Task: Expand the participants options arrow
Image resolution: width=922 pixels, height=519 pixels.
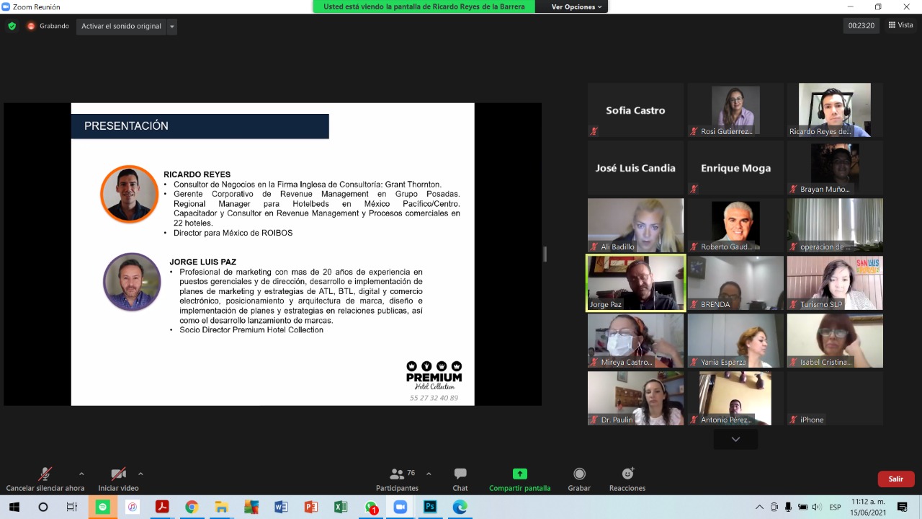Action: click(429, 474)
